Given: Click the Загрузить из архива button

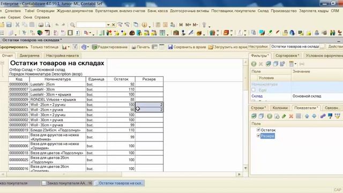Looking at the screenshot, I should 227,47.
